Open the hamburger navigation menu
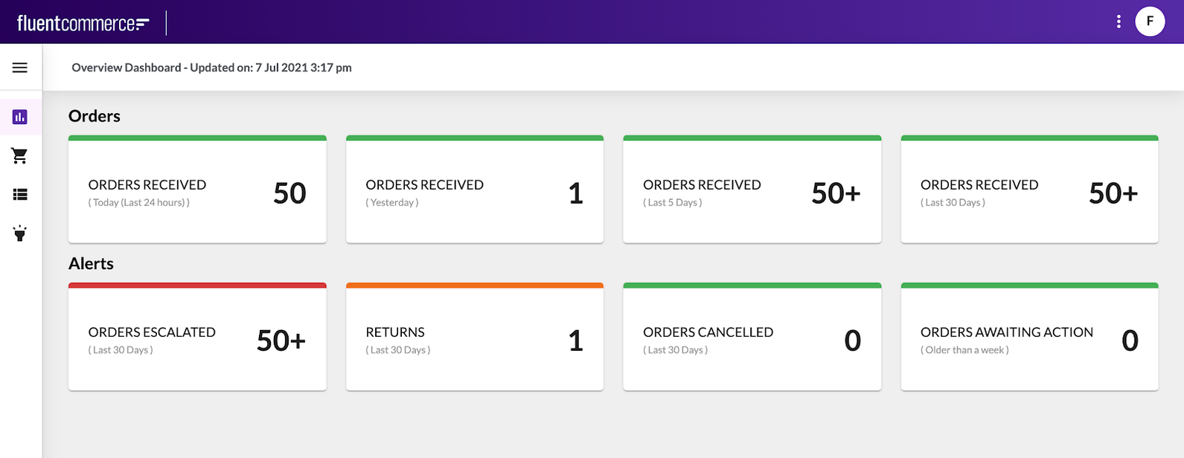1184x458 pixels. [20, 68]
